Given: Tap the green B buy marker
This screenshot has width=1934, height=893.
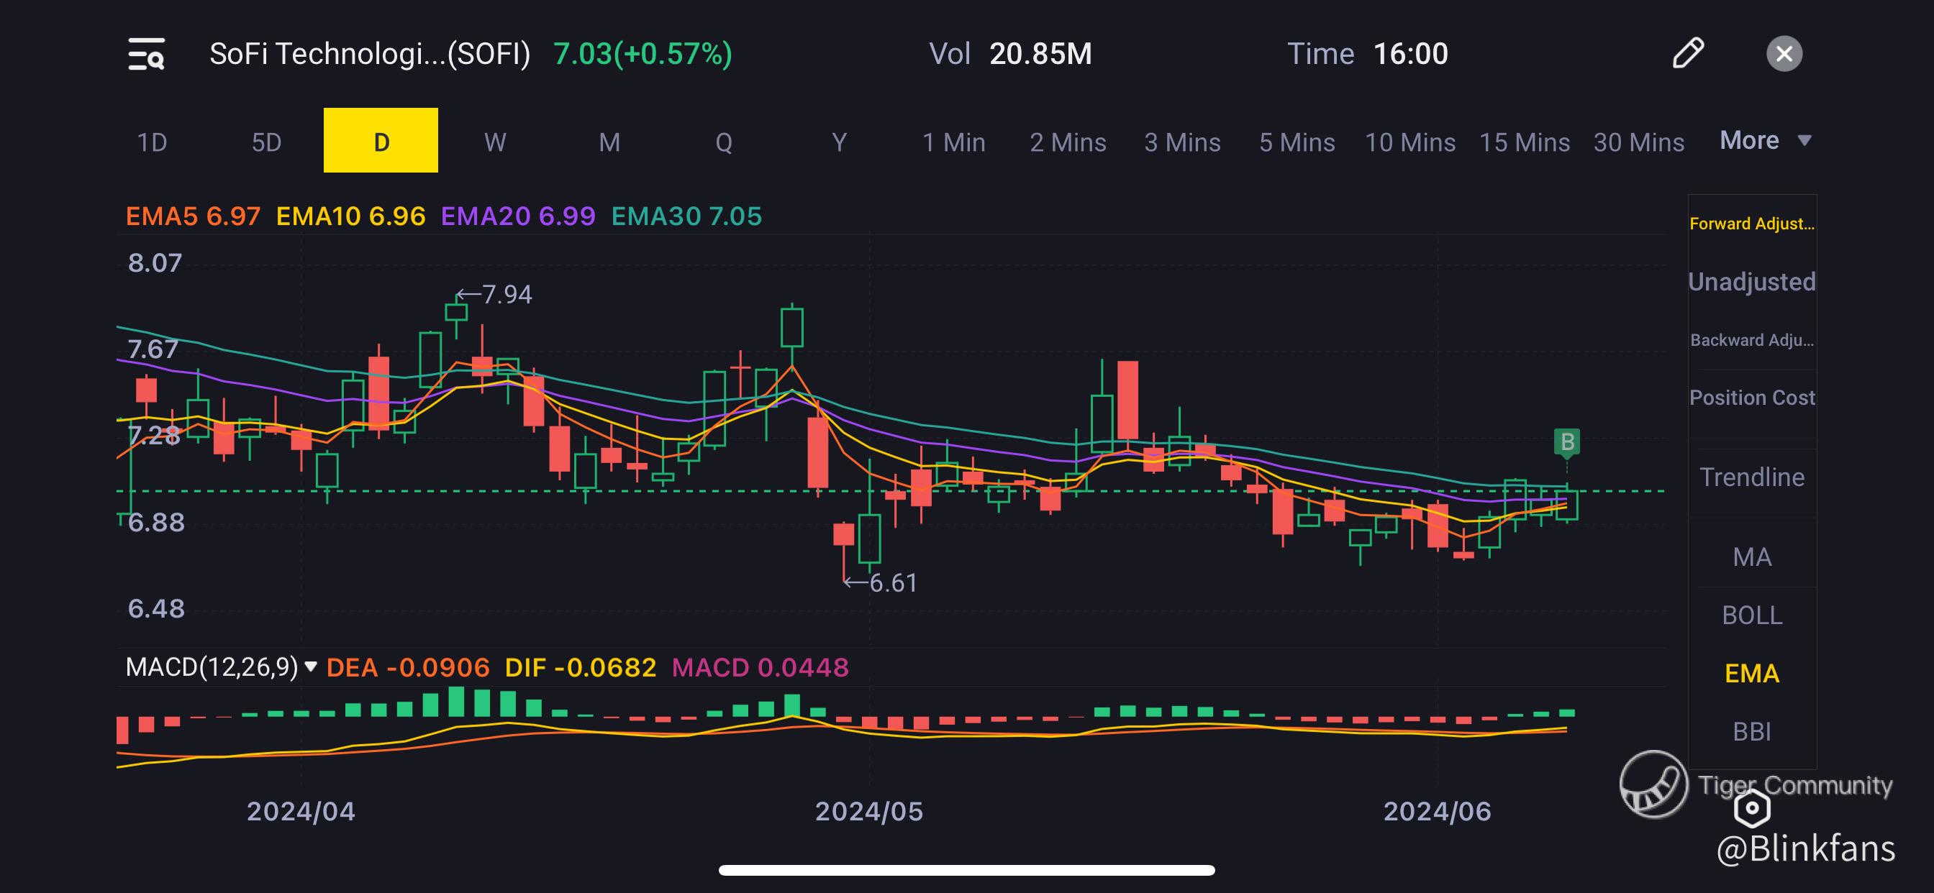Looking at the screenshot, I should (x=1567, y=442).
